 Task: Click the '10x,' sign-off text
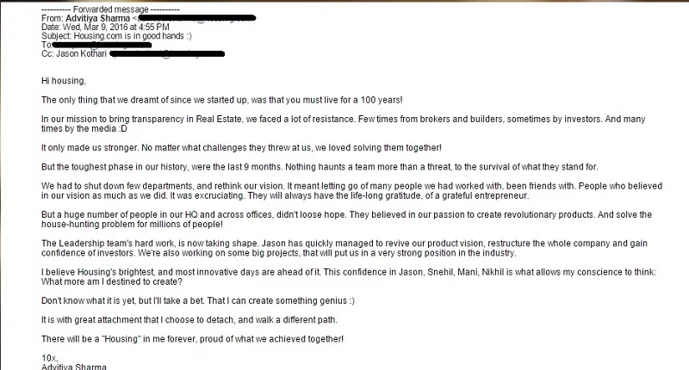pyautogui.click(x=49, y=356)
